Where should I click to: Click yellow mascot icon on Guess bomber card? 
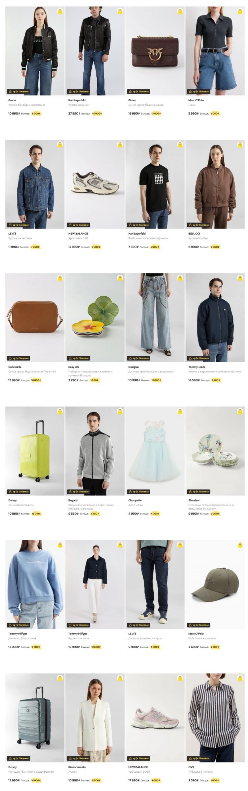tap(60, 12)
